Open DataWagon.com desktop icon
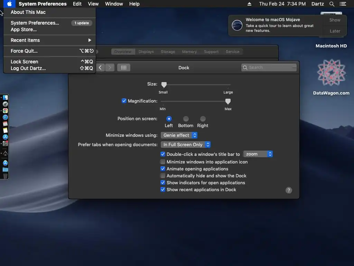Screen dimensions: 354x266 click(331, 77)
